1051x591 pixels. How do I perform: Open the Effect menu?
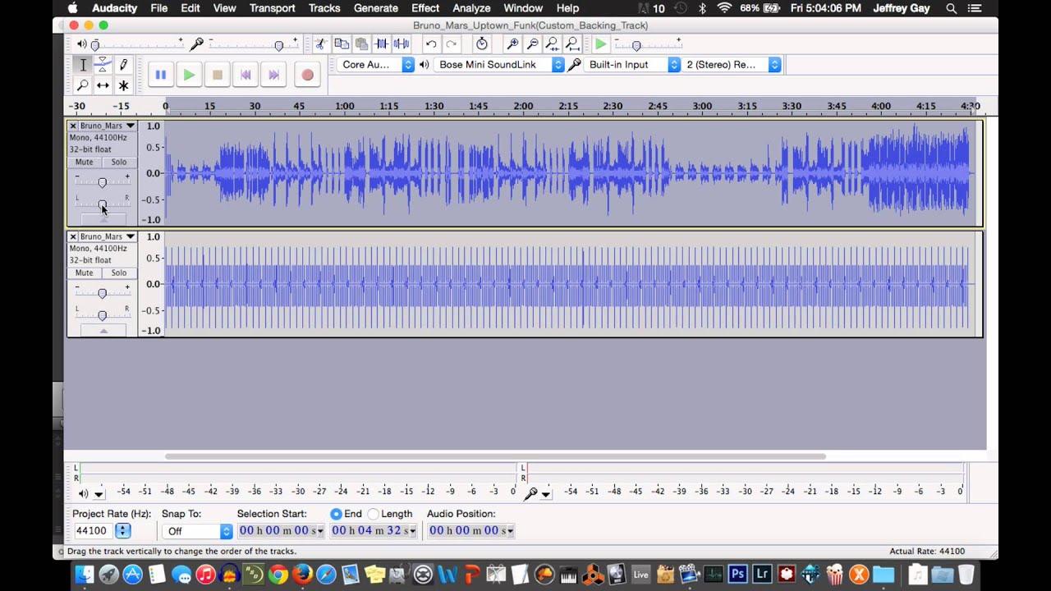coord(425,8)
